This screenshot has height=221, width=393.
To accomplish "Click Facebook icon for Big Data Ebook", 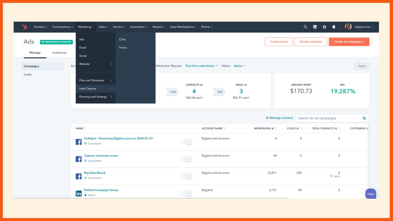I will click(79, 176).
